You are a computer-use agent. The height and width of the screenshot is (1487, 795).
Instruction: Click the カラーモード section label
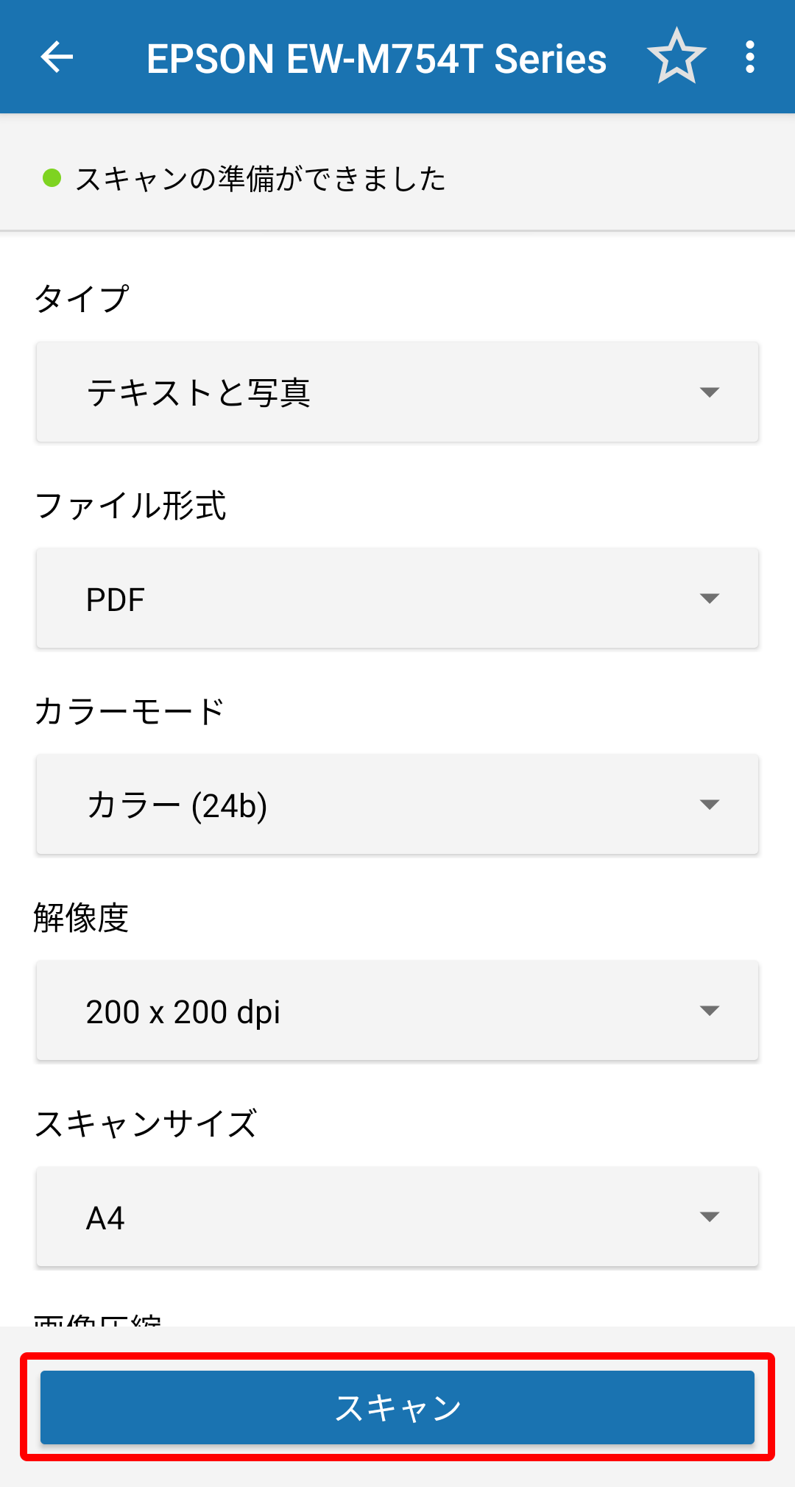130,712
